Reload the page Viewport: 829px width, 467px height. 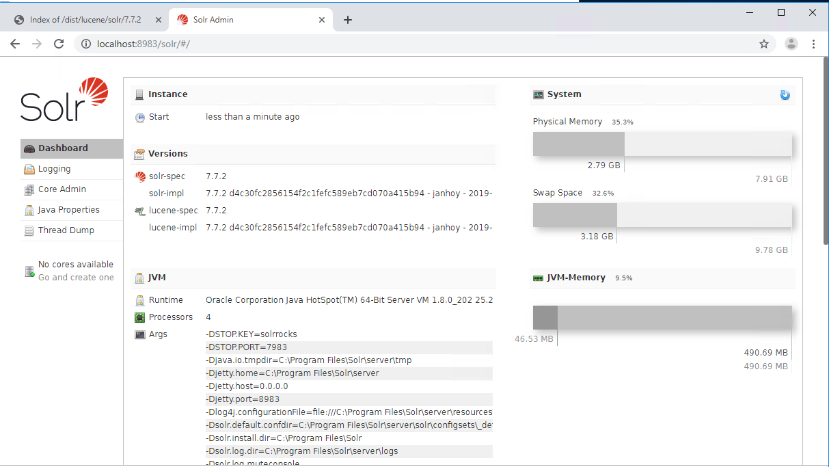pos(59,44)
